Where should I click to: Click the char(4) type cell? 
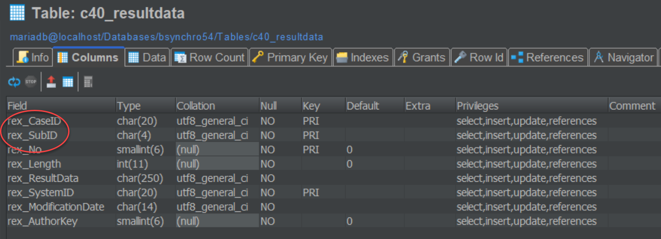pyautogui.click(x=145, y=135)
